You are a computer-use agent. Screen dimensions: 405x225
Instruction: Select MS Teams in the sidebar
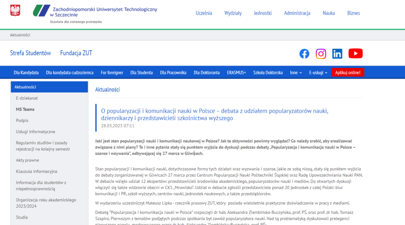tap(25, 109)
